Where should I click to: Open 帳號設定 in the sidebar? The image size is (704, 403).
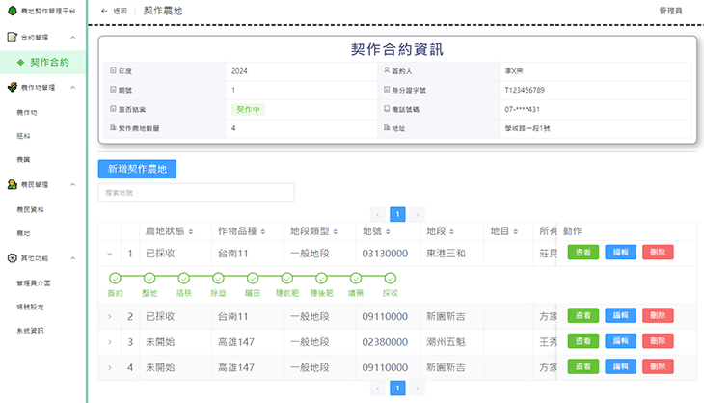pos(32,308)
